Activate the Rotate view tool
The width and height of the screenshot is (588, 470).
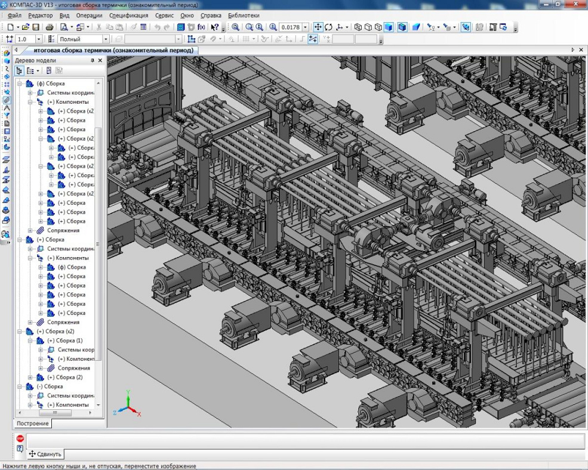tap(328, 27)
